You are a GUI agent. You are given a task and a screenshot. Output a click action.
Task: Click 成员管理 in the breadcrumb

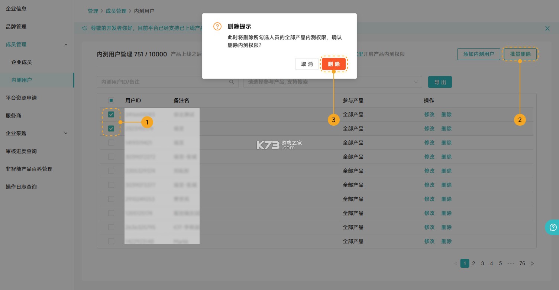point(116,11)
